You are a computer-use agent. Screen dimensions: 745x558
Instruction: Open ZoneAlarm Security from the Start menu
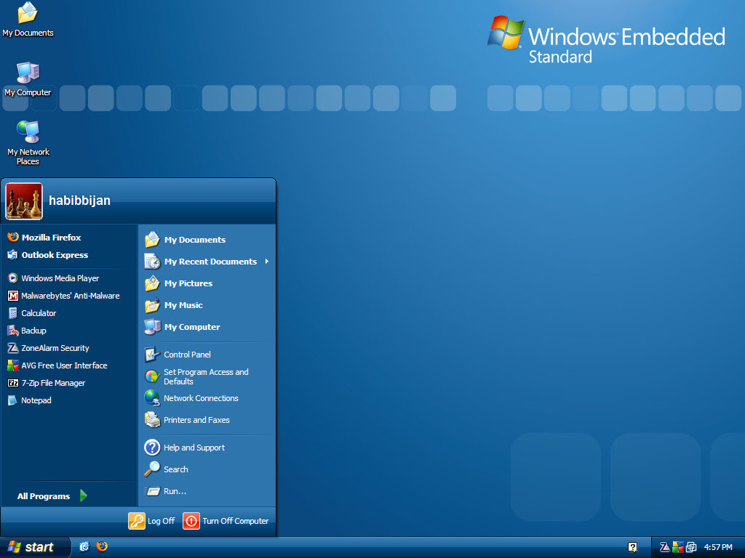(69, 348)
